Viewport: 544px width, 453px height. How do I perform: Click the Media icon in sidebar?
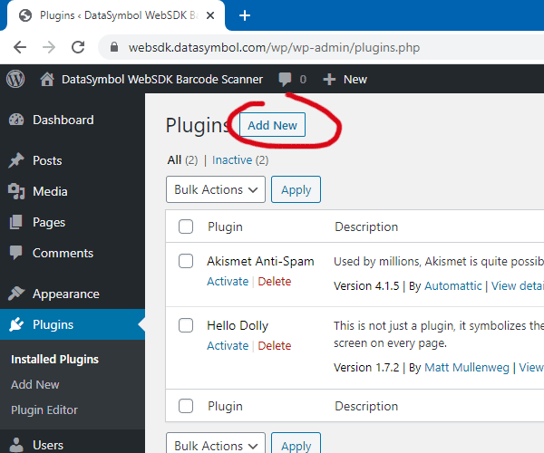tap(16, 191)
